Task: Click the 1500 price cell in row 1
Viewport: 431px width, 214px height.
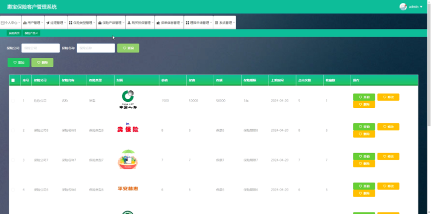Action: pos(165,101)
